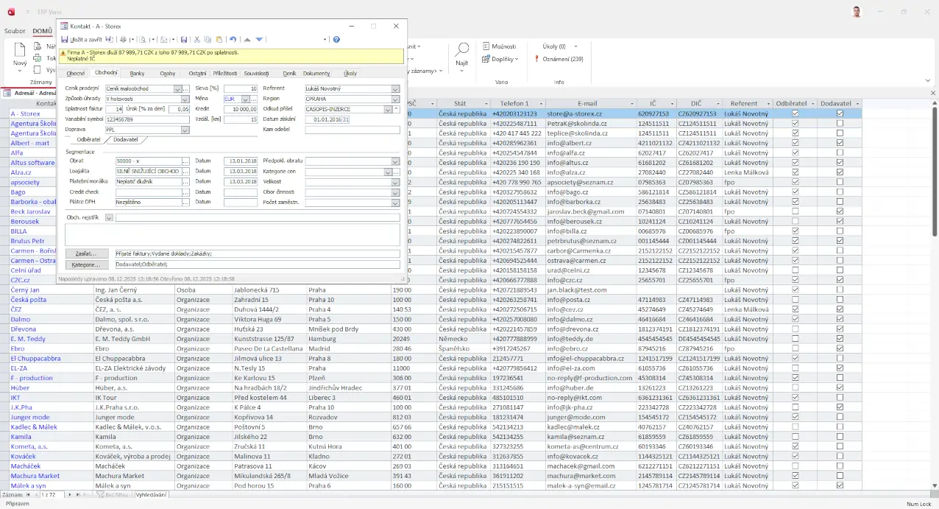The width and height of the screenshot is (939, 509).
Task: Click the Zasílat... button
Action: pyautogui.click(x=86, y=253)
